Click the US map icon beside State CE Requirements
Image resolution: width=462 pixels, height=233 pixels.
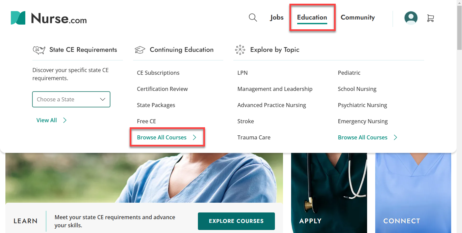pos(39,49)
